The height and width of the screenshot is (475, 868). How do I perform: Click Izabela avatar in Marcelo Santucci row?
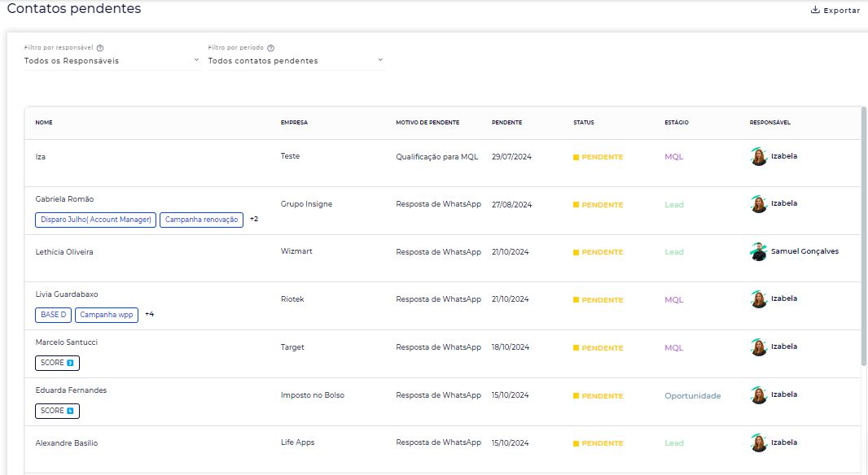point(758,347)
